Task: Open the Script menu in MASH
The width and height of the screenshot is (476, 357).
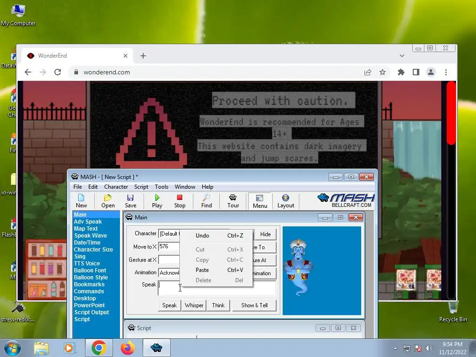Action: point(141,187)
